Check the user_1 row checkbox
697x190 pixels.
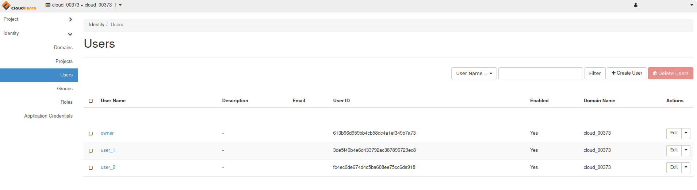click(91, 151)
